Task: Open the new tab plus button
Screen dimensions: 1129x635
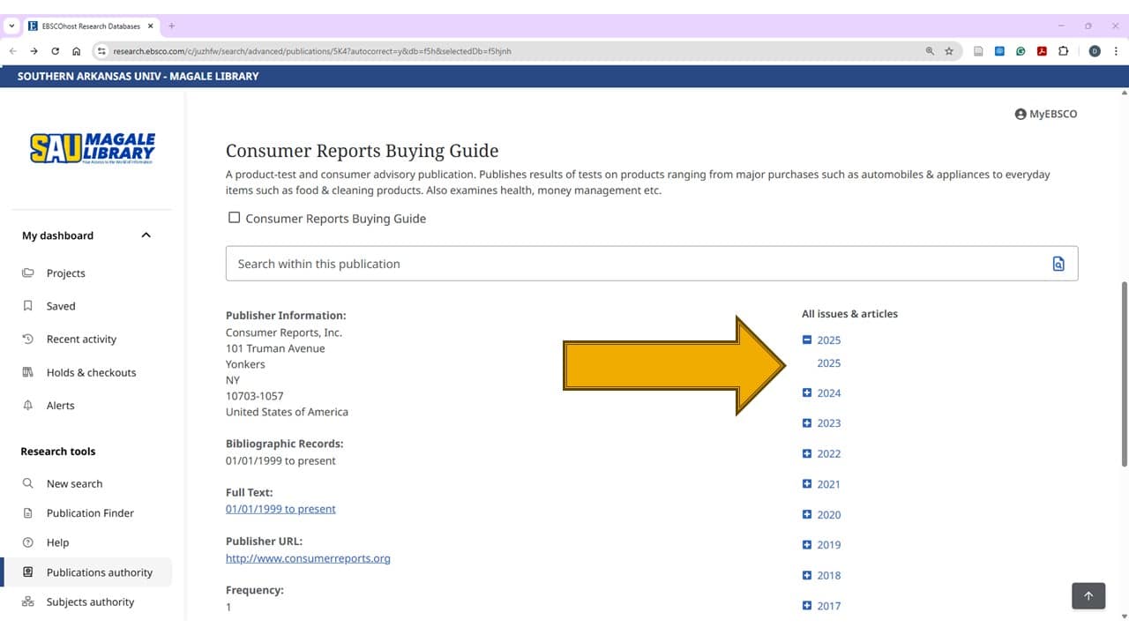Action: [x=171, y=26]
